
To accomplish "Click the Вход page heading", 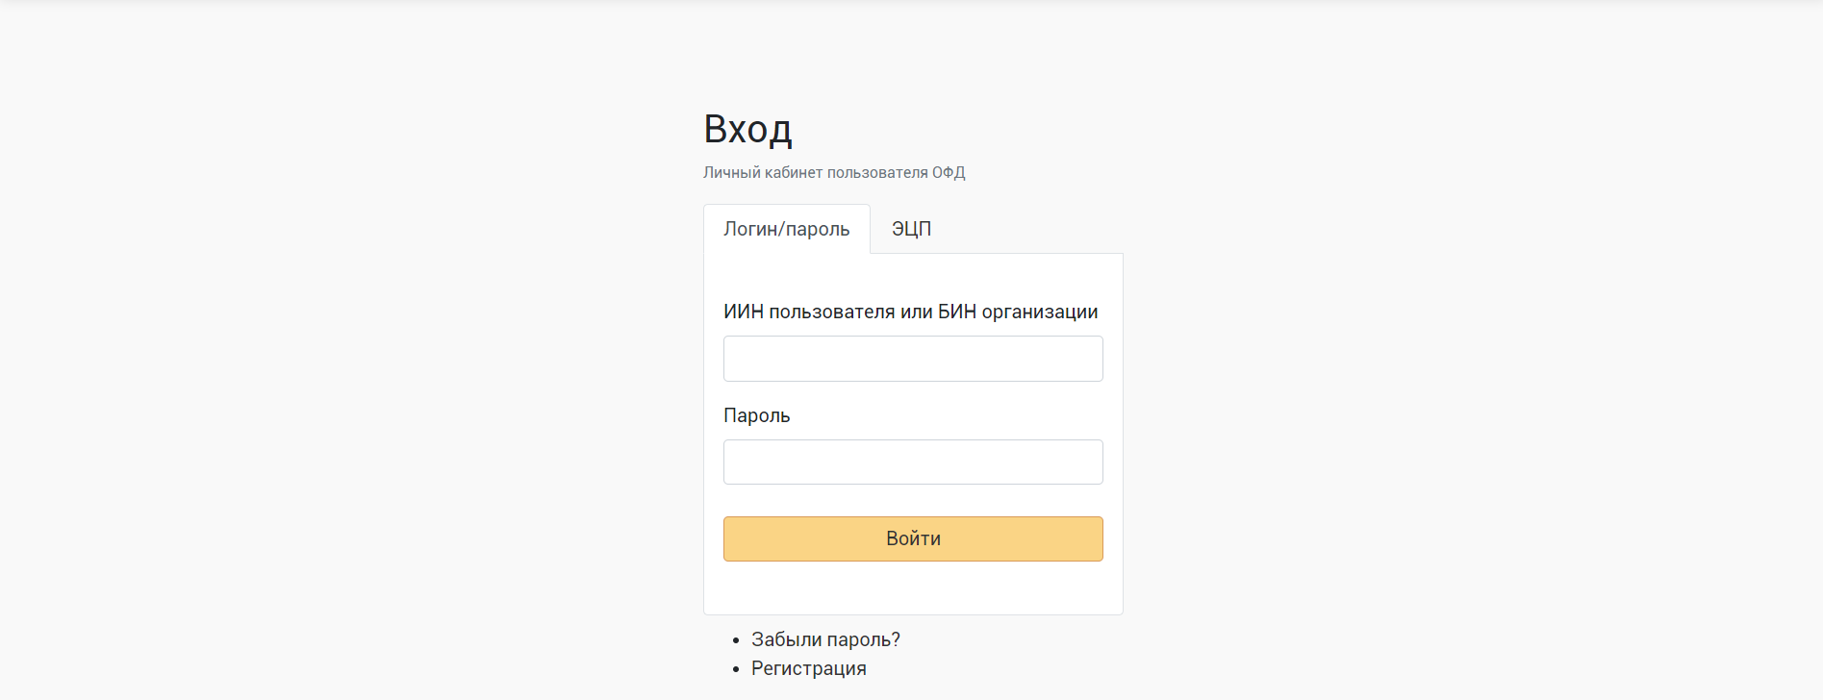I will [747, 129].
